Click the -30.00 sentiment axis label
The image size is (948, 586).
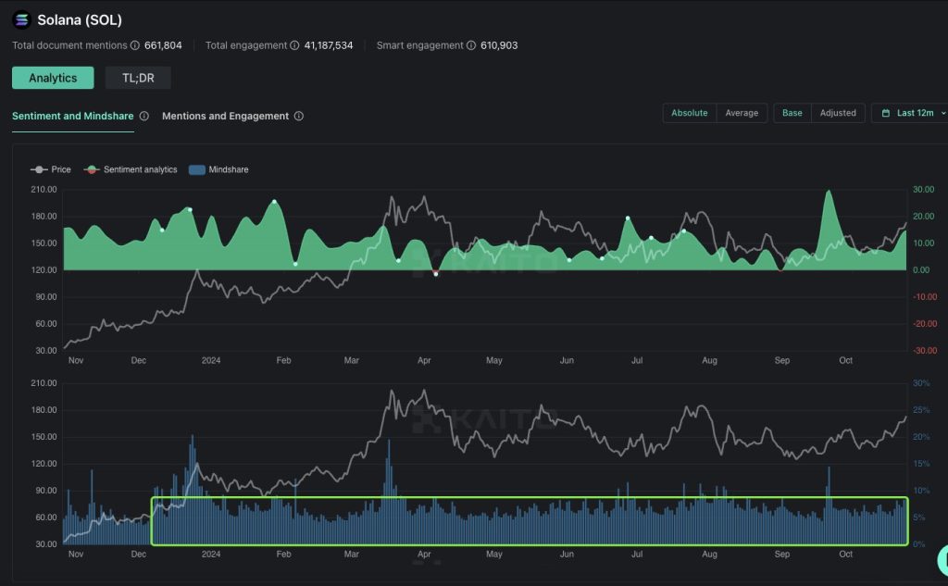click(x=925, y=351)
